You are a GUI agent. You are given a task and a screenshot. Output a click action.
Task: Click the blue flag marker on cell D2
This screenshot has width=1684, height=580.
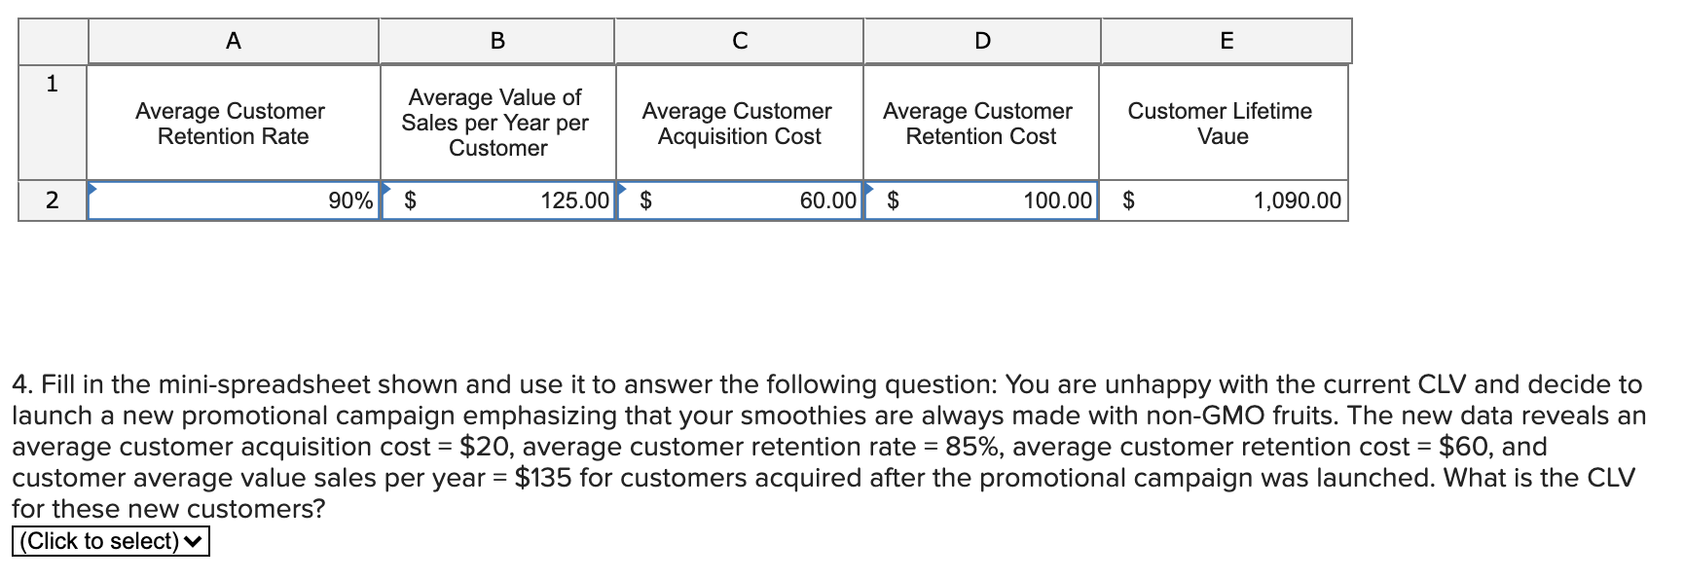click(871, 187)
